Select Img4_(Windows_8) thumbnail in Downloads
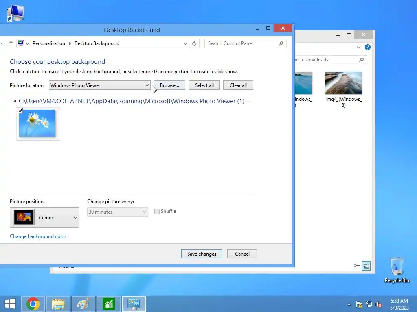Image resolution: width=417 pixels, height=312 pixels. pyautogui.click(x=343, y=83)
